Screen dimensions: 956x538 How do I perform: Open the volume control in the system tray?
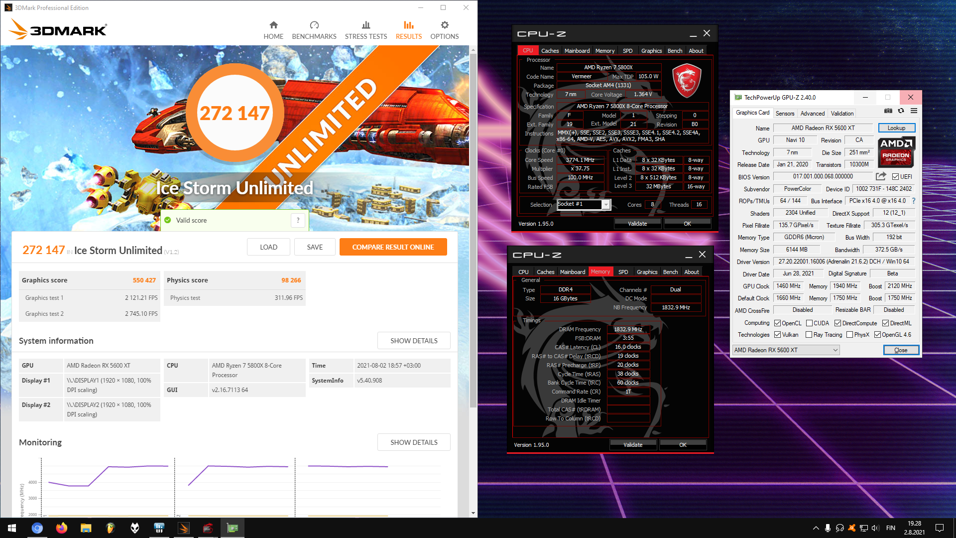click(x=875, y=528)
